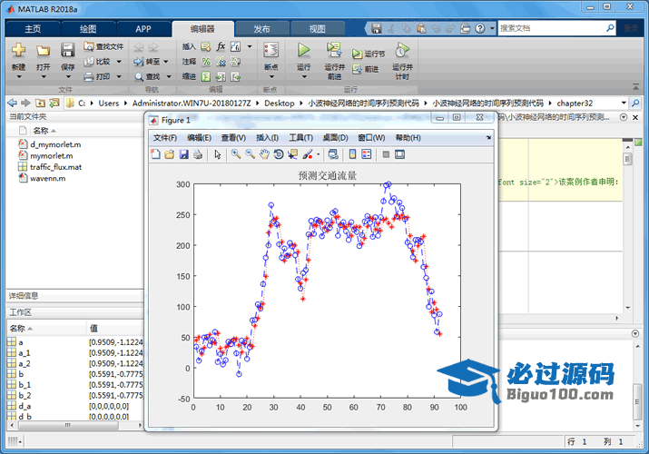The image size is (649, 454).
Task: Open the 工具(T) menu in Figure window
Action: [300, 137]
